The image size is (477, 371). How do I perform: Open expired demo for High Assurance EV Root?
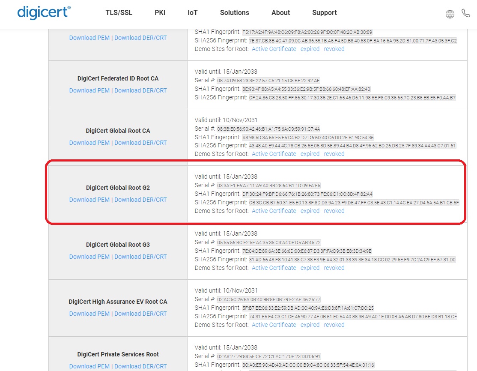click(x=310, y=325)
